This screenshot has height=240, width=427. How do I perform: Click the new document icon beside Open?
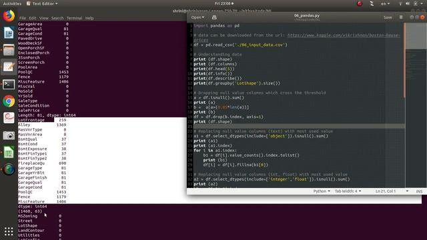[214, 17]
